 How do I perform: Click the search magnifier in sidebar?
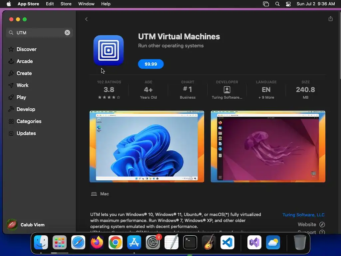coord(11,33)
